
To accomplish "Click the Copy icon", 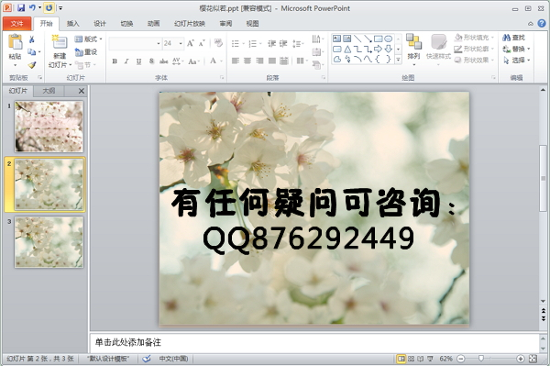I will point(31,52).
